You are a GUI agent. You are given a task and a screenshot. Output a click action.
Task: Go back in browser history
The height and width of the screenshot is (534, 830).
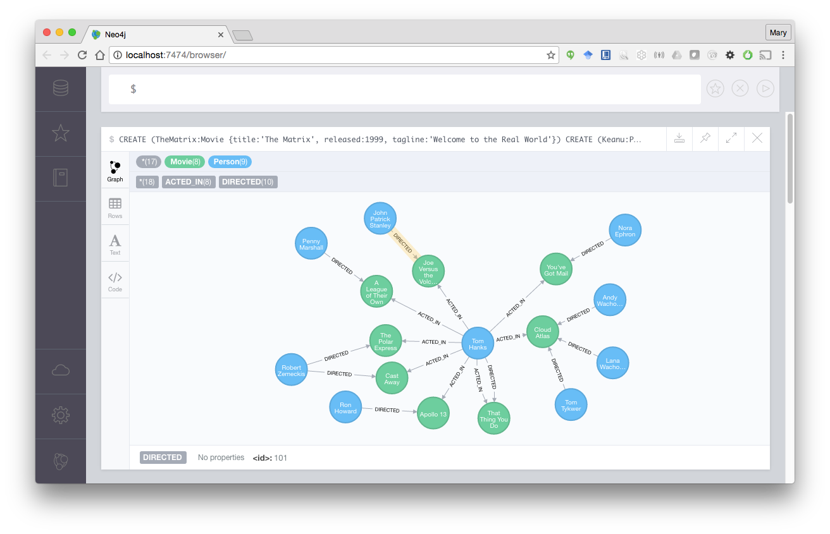pyautogui.click(x=47, y=55)
